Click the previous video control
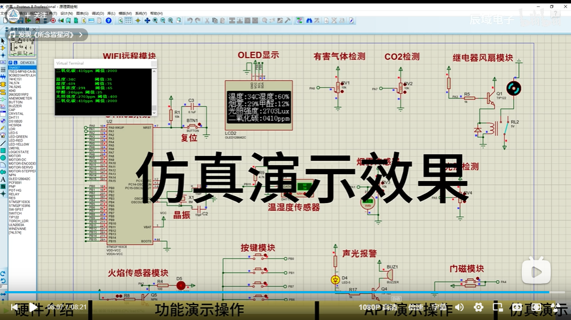 14,307
